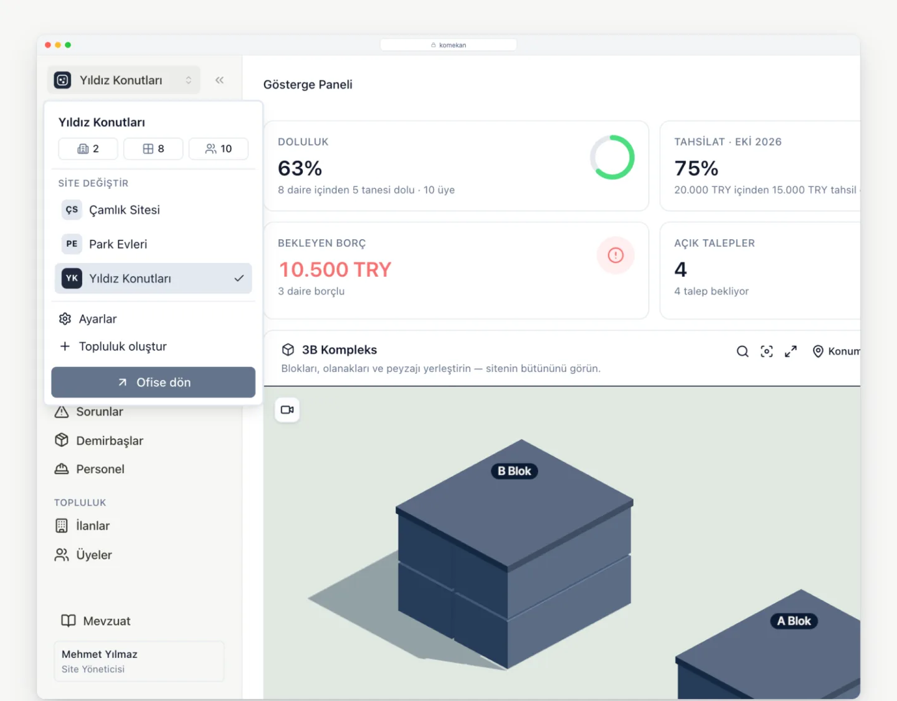Open Personel from the sidebar

click(x=90, y=469)
